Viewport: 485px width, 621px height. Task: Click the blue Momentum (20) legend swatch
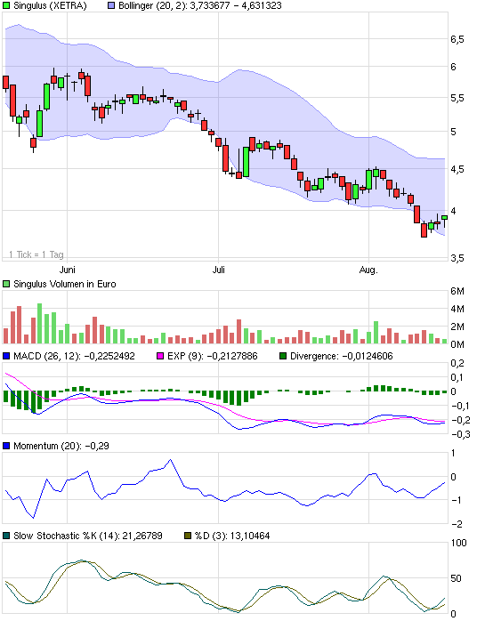click(6, 446)
